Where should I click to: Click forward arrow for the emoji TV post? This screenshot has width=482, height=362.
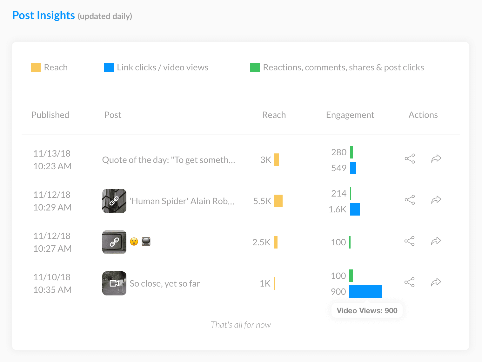click(436, 241)
